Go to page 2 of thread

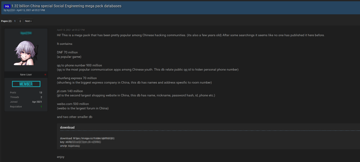(20, 21)
